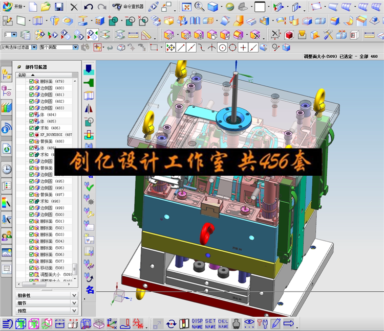The width and height of the screenshot is (384, 331).
Task: Uncheck the 移动面 (508) feature checkbox
Action: (31, 268)
